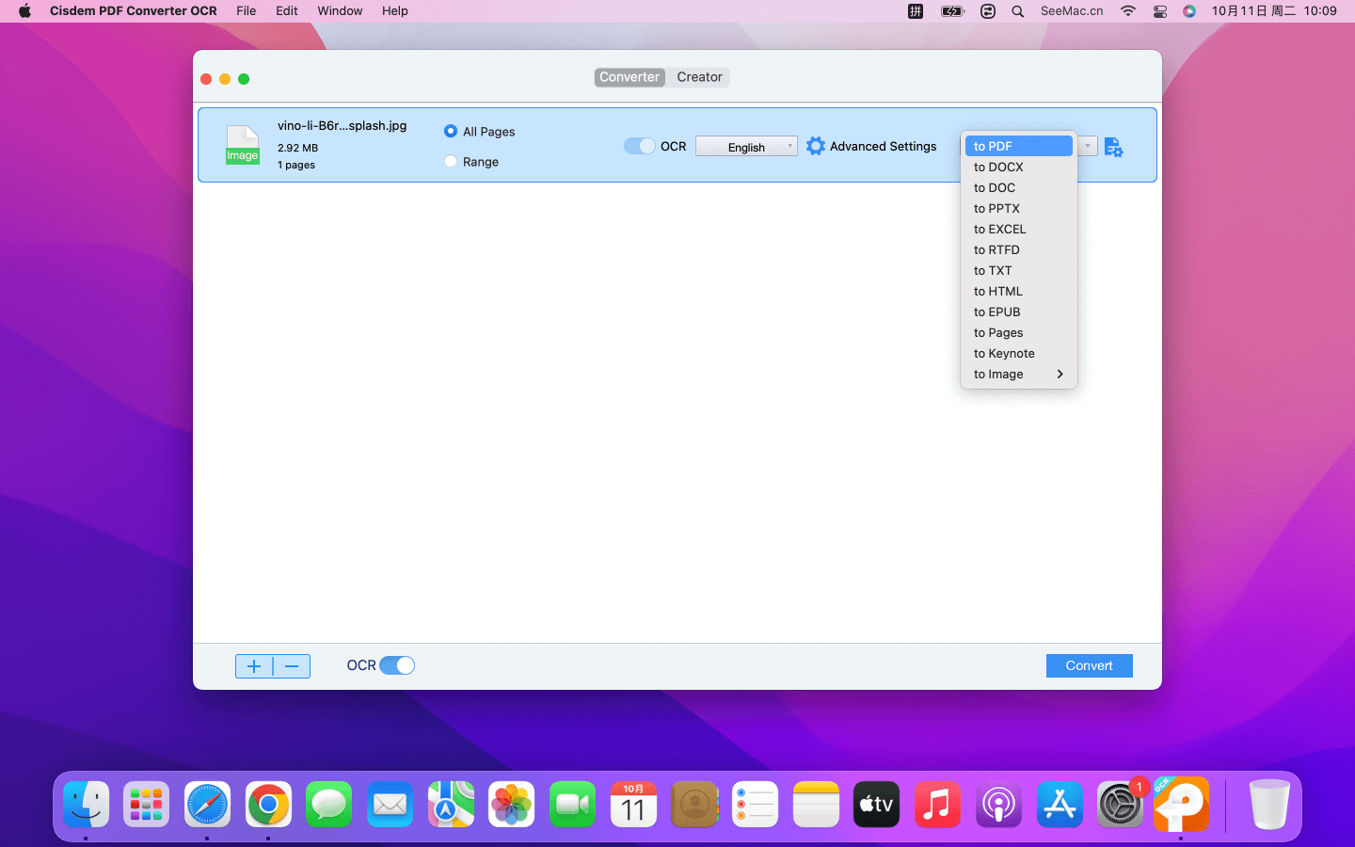
Task: Click Spotlight search icon in menu bar
Action: point(1017,11)
